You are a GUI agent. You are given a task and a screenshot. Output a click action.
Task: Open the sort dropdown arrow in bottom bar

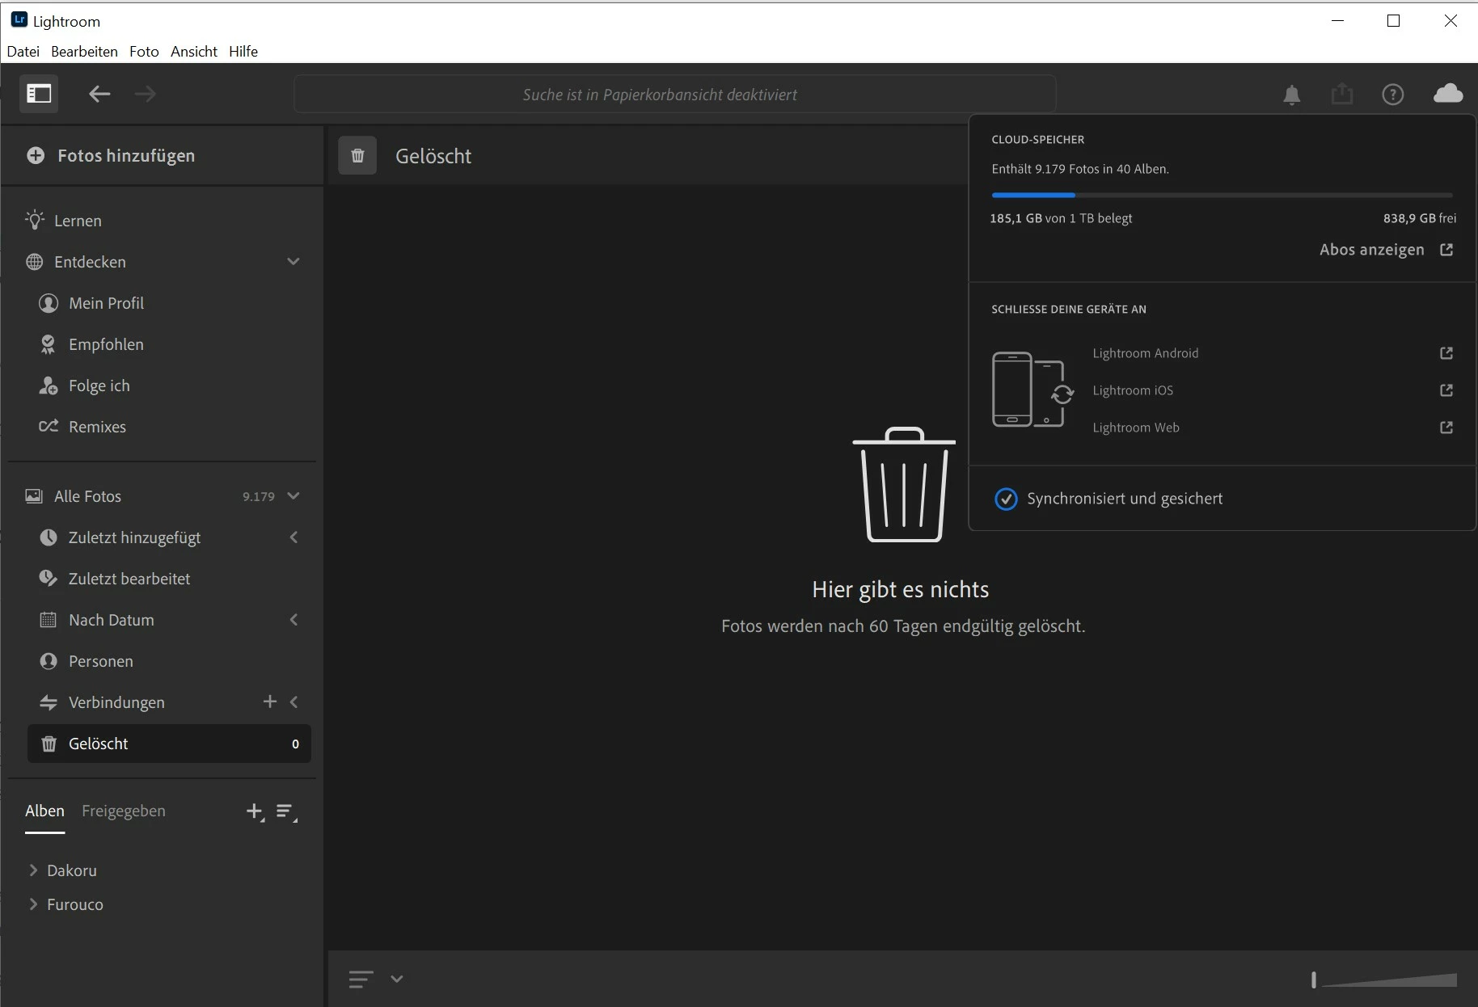[396, 979]
